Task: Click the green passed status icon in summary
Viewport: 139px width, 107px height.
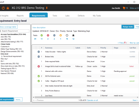Action: coord(42,35)
